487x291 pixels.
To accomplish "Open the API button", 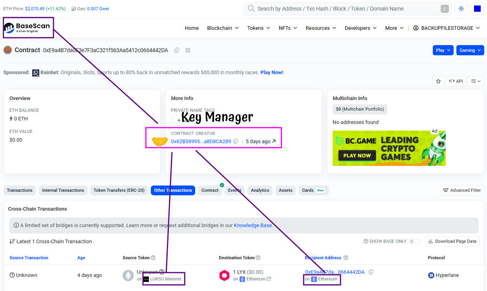I will (x=456, y=81).
